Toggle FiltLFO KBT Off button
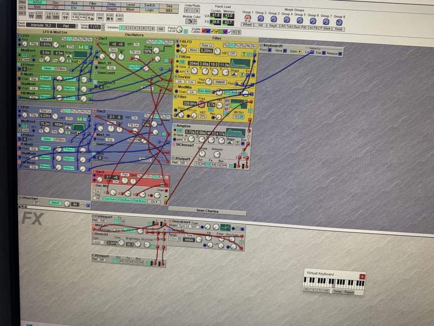The image size is (434, 326). point(233,54)
